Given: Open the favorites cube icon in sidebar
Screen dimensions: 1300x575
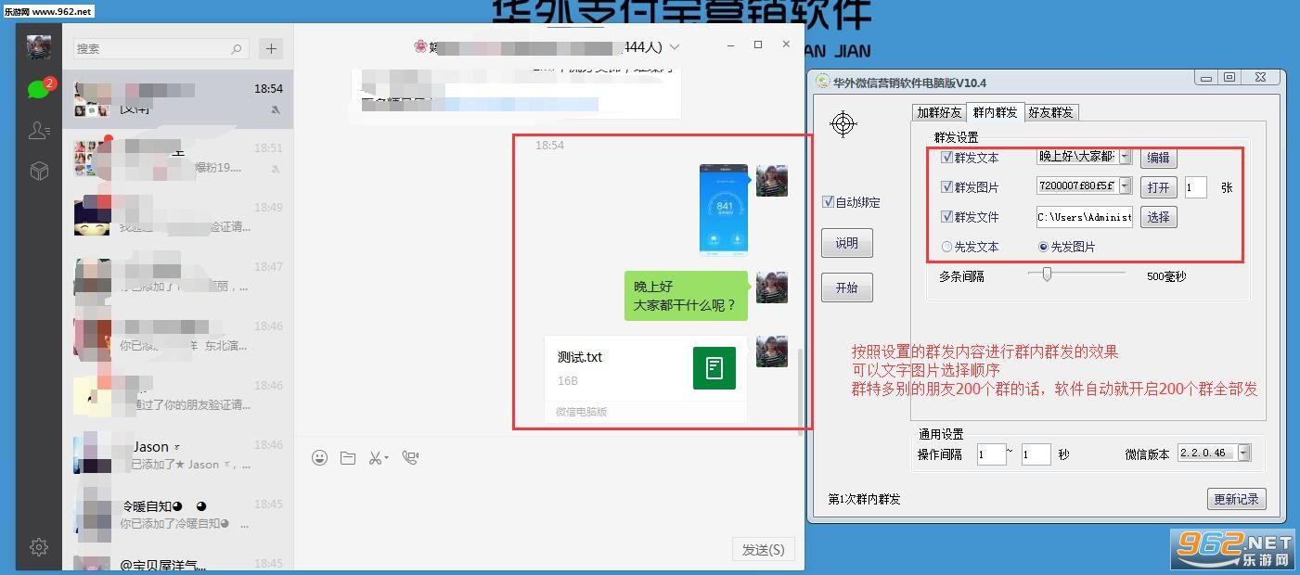Looking at the screenshot, I should (39, 171).
